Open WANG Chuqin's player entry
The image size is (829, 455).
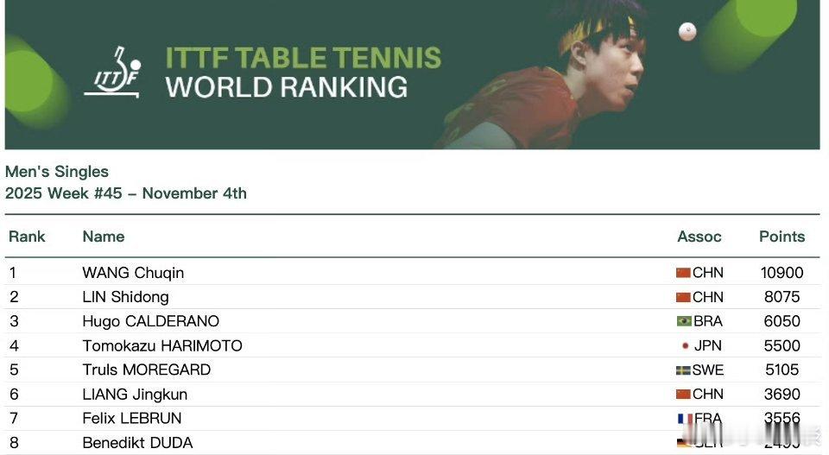[133, 273]
